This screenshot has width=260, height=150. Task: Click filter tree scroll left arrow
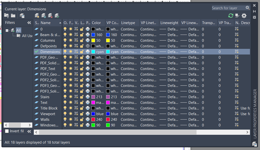tap(6, 125)
